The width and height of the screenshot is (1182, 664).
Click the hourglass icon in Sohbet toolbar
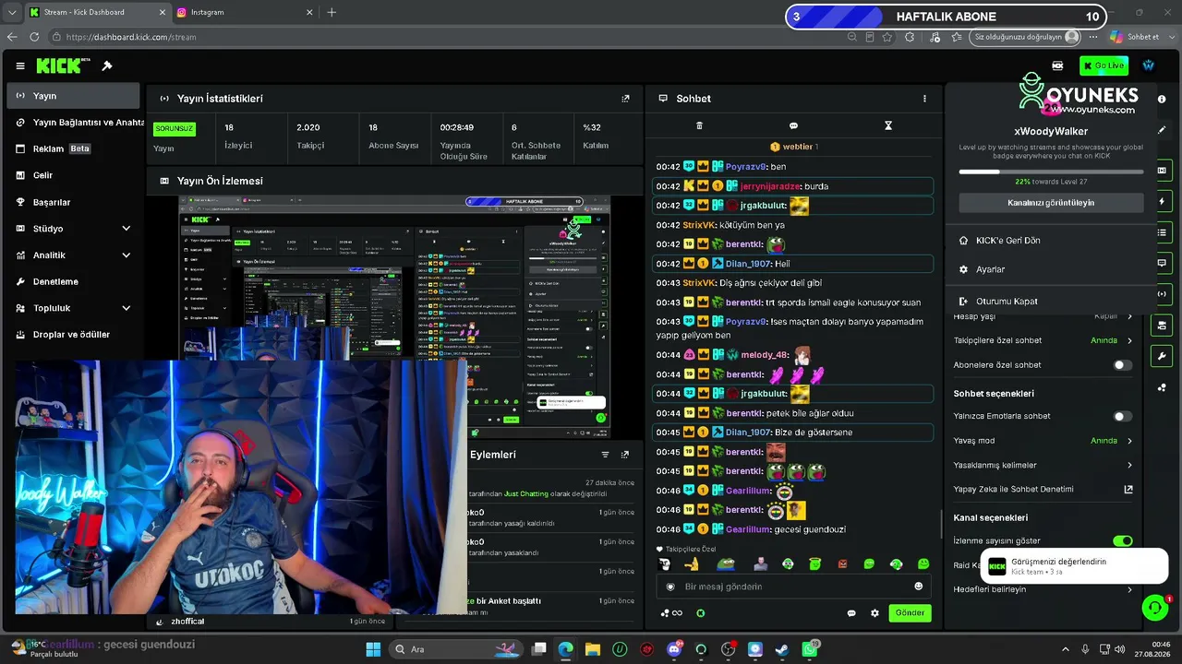tap(888, 125)
